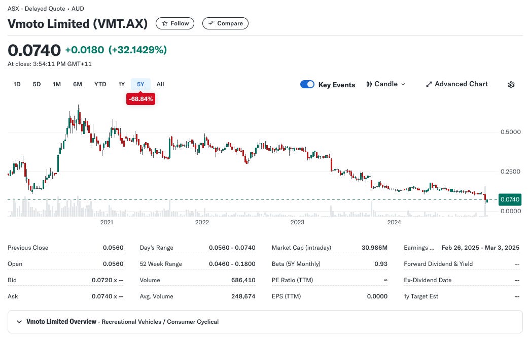Click the -68.84% performance badge

coord(140,99)
